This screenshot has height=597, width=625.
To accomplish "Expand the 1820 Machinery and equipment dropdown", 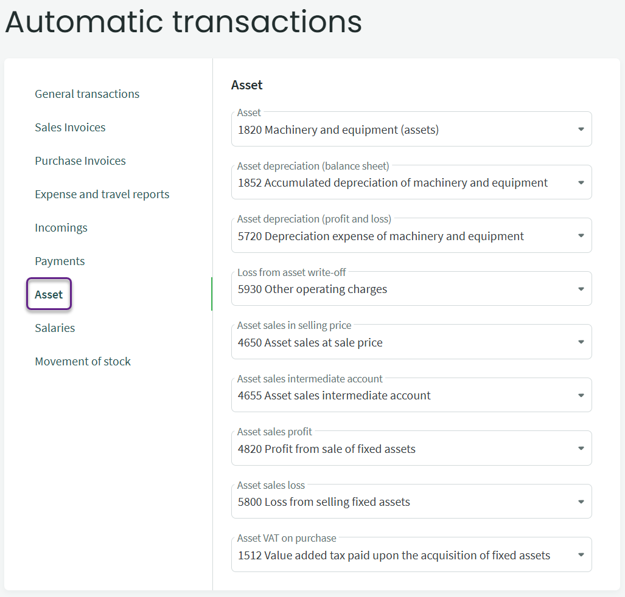I will click(581, 129).
